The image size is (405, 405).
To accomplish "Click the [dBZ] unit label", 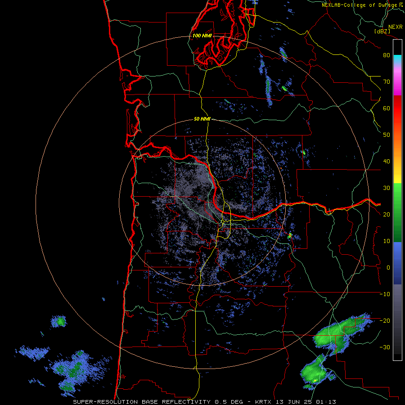I will pos(382,31).
